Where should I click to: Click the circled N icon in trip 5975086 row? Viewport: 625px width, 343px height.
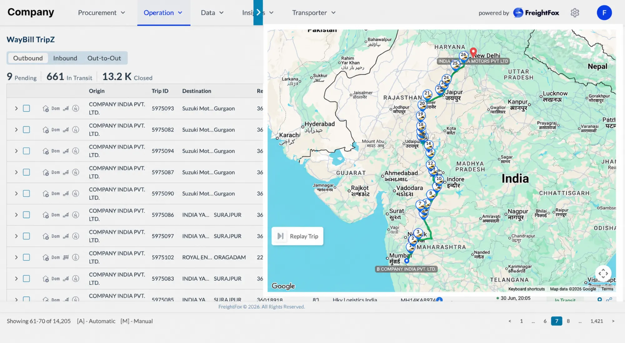tap(76, 215)
